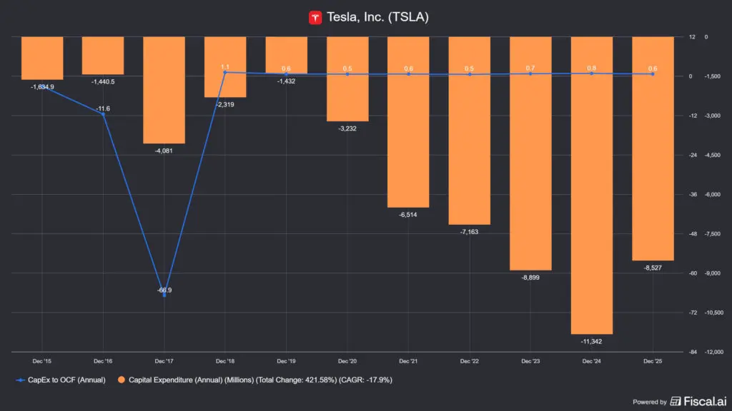Click the orange legend circle swatch
The image size is (732, 411).
coord(122,380)
